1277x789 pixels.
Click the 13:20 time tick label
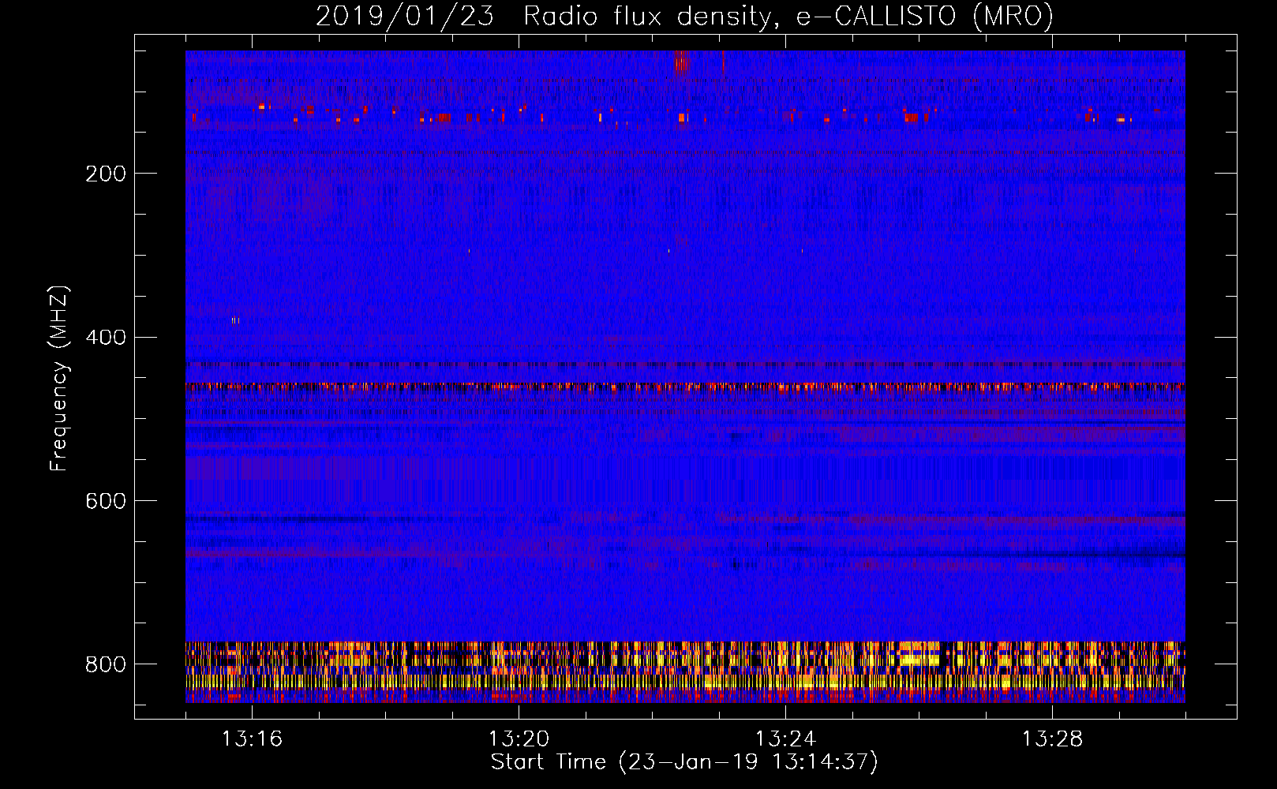(519, 739)
